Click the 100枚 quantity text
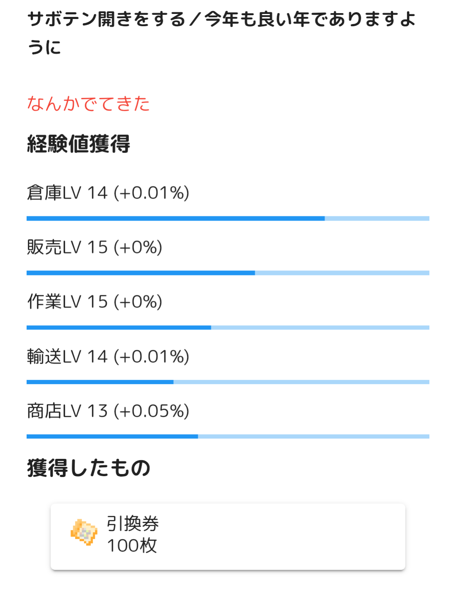This screenshot has width=456, height=597. [x=132, y=546]
